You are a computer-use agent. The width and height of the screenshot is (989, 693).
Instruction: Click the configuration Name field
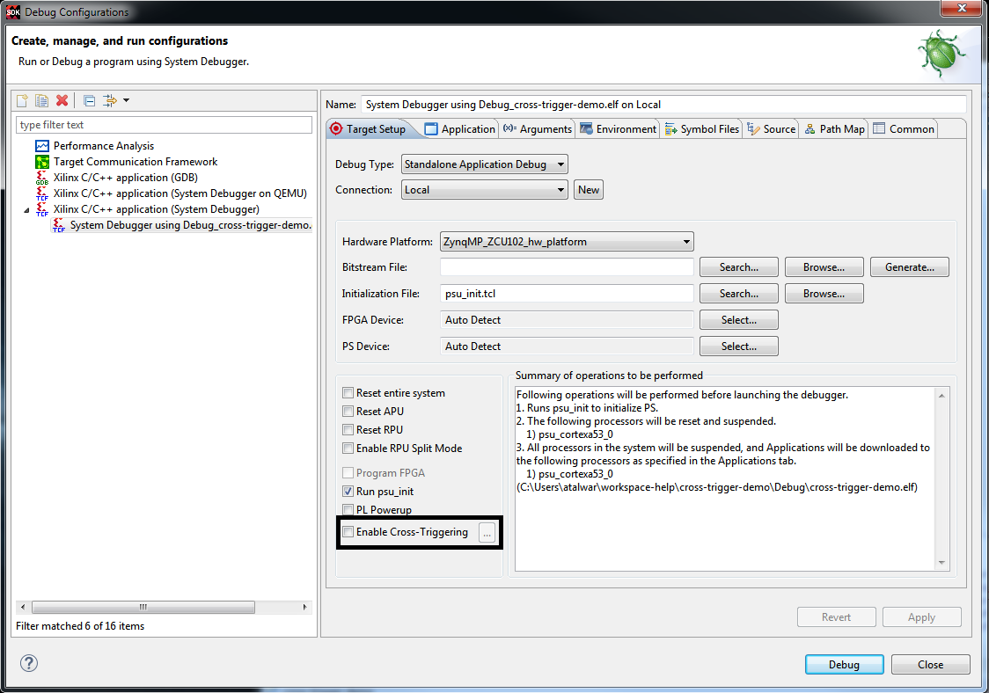(x=663, y=105)
